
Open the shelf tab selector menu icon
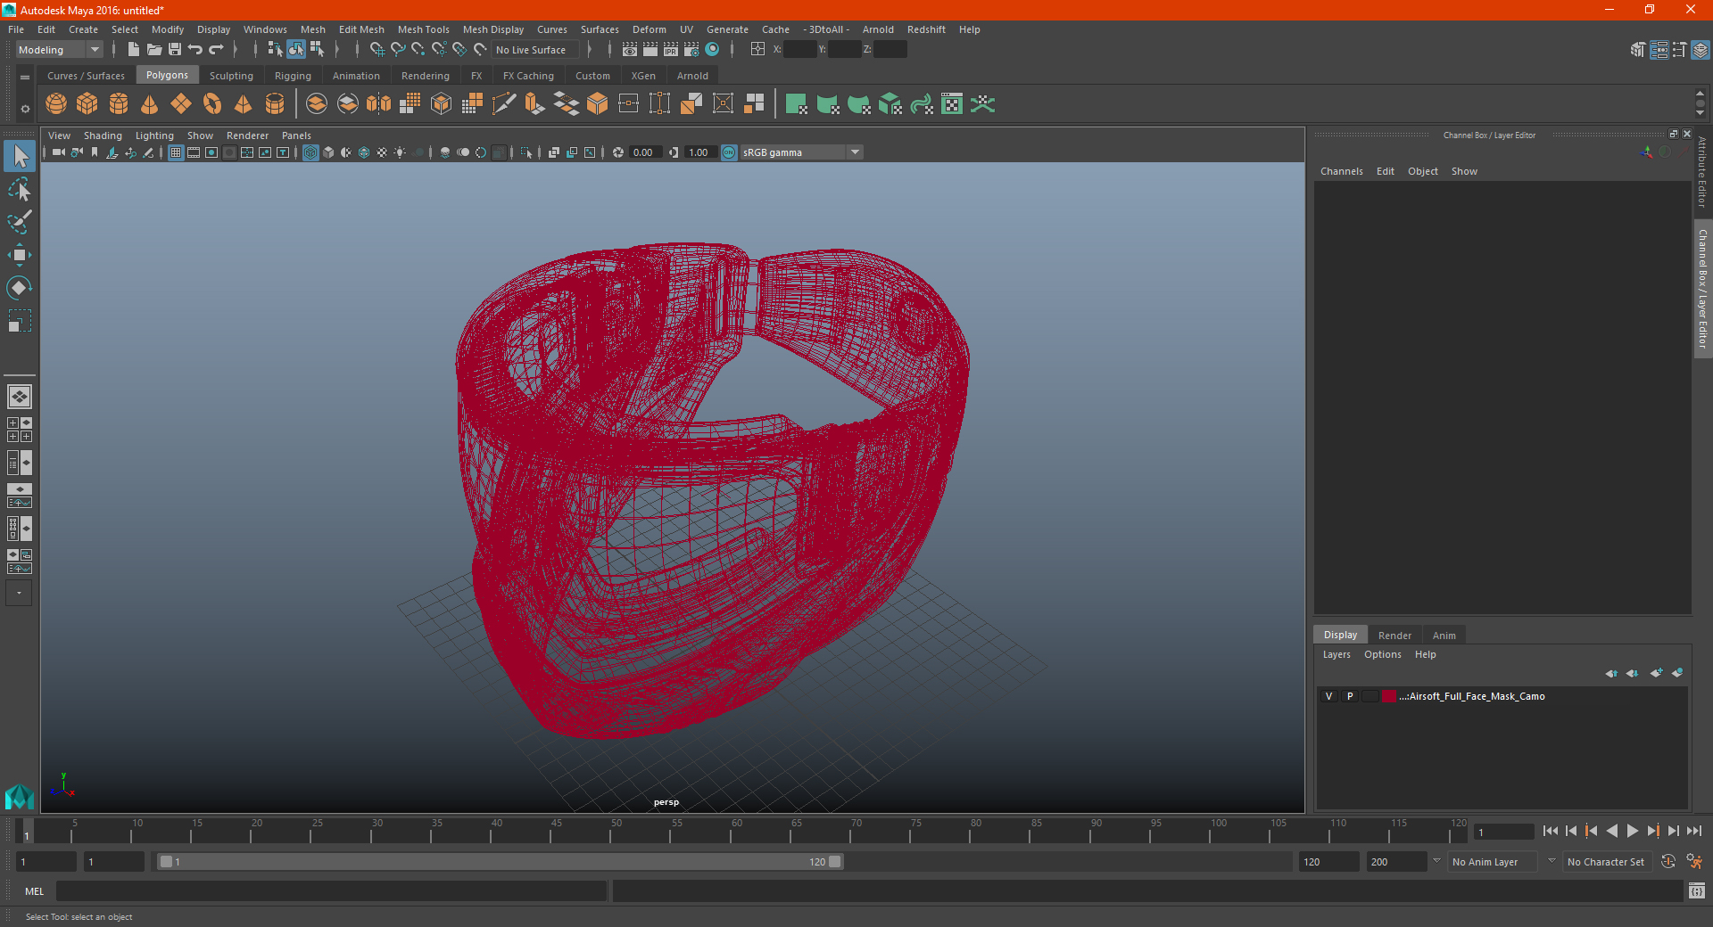click(25, 78)
